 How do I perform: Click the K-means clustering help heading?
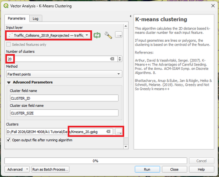pyautogui.click(x=161, y=19)
